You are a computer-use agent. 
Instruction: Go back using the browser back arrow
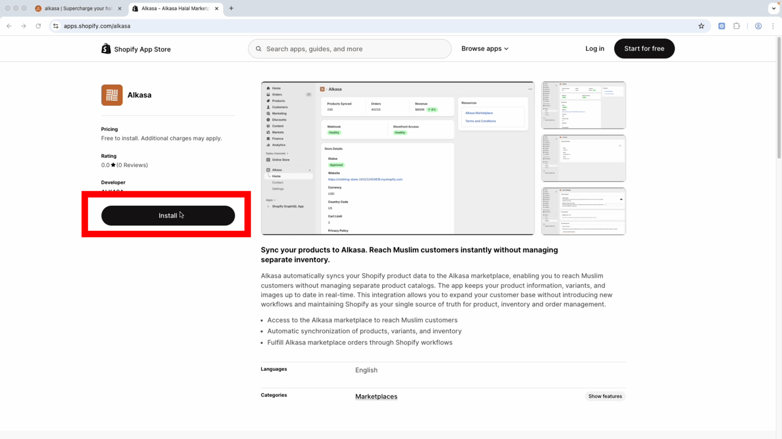pyautogui.click(x=9, y=26)
